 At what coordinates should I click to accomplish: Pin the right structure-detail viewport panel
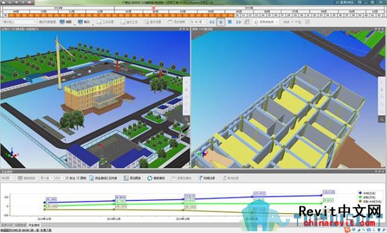coord(376,29)
